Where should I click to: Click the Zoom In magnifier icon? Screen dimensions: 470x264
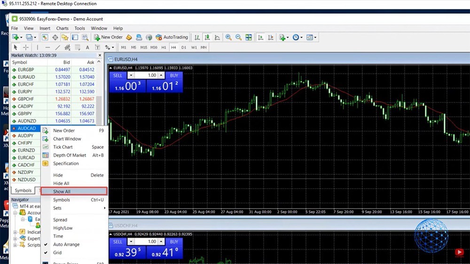coord(228,38)
